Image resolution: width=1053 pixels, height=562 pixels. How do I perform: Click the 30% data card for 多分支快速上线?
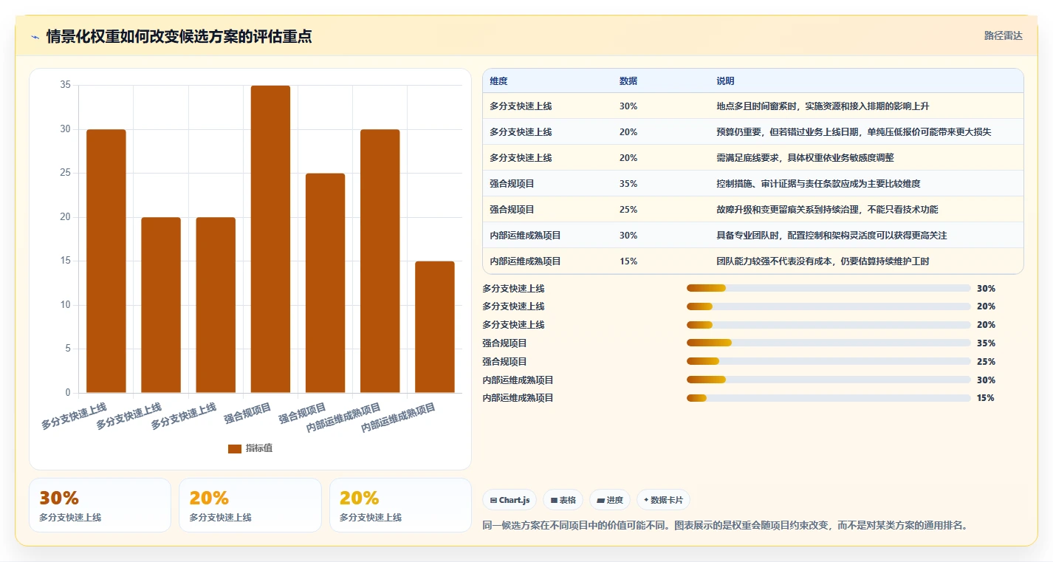(x=100, y=505)
